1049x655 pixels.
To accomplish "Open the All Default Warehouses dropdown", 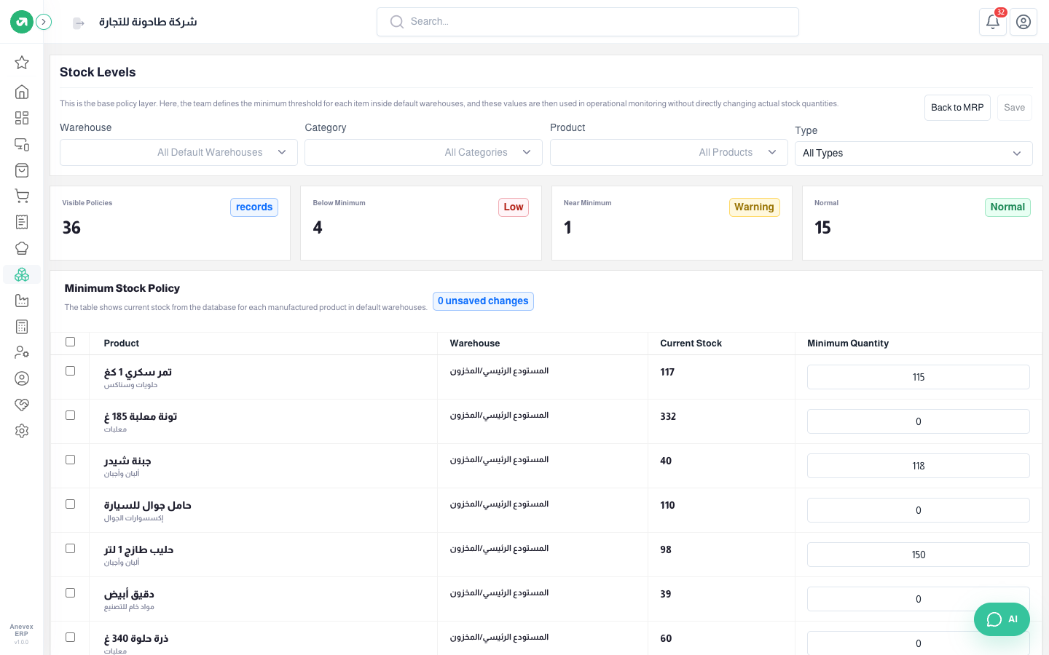I will 178,152.
